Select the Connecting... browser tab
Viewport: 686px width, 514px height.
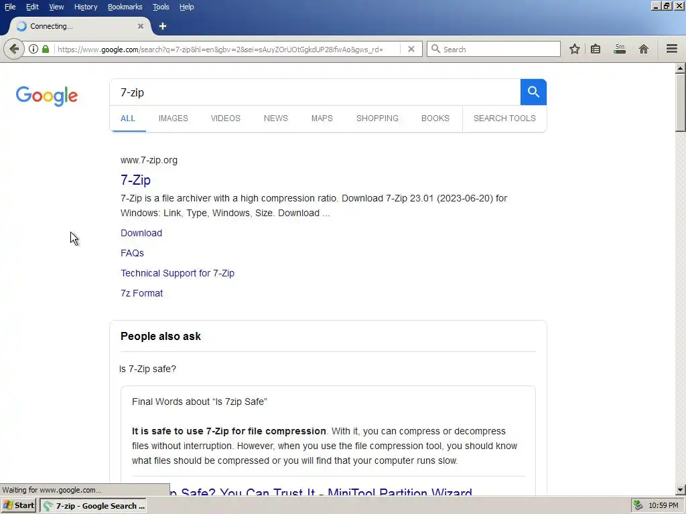pos(79,26)
